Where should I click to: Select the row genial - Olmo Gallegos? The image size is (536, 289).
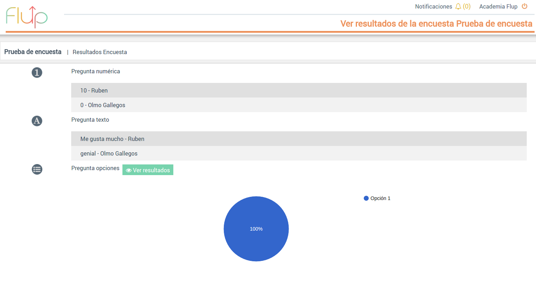pos(299,153)
